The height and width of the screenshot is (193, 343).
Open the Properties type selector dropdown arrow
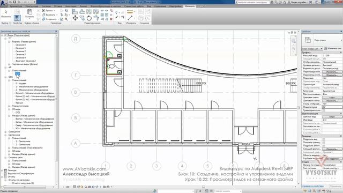pyautogui.click(x=341, y=40)
